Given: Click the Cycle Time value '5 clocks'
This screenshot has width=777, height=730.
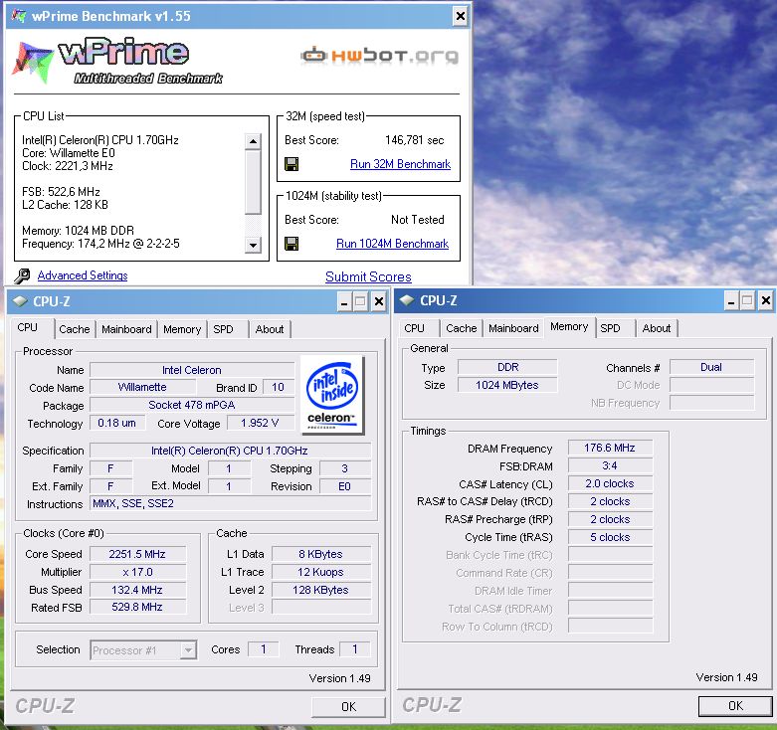Looking at the screenshot, I should click(x=610, y=537).
